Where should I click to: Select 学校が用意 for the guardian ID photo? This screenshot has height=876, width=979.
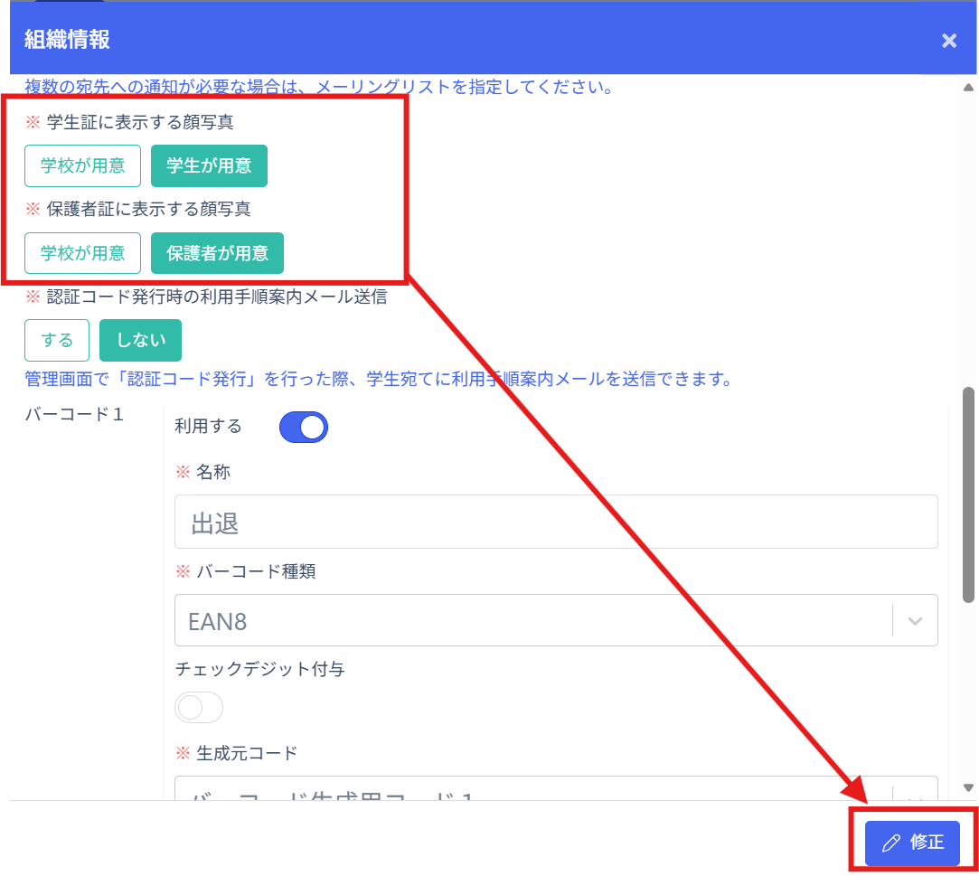coord(82,253)
